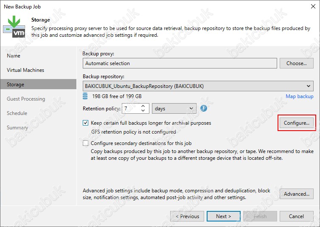Click 'GFS retention policy is not configured' text

[133, 132]
